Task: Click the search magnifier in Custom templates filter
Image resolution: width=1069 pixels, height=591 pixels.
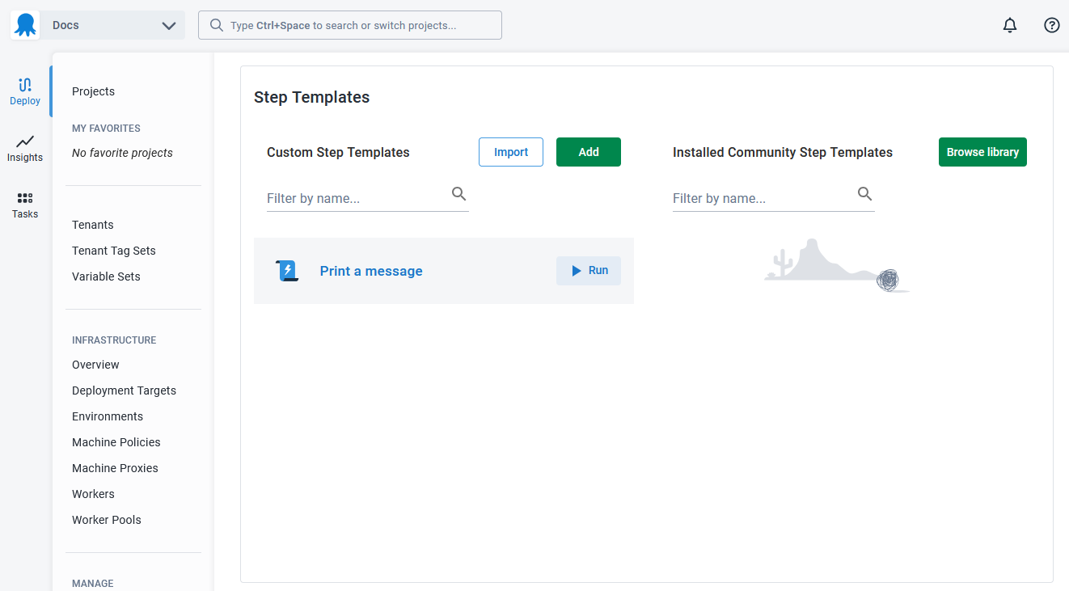Action: [458, 194]
